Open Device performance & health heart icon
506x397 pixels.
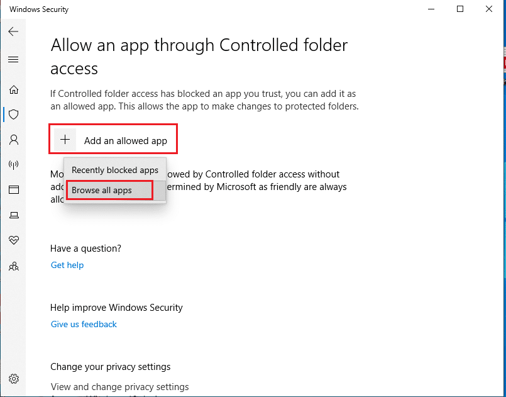tap(14, 240)
